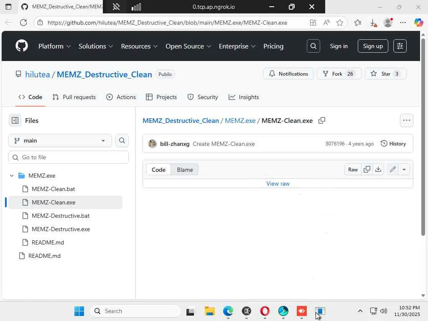Viewport: 428px width, 321px height.
Task: Search files magnifier button beside main branch
Action: (x=122, y=140)
